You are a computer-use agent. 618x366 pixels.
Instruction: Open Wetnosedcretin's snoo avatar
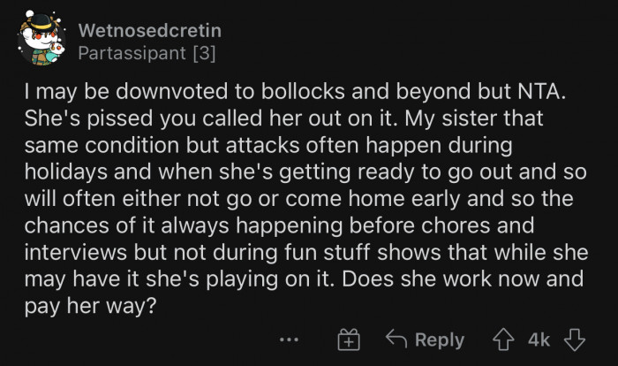coord(41,42)
